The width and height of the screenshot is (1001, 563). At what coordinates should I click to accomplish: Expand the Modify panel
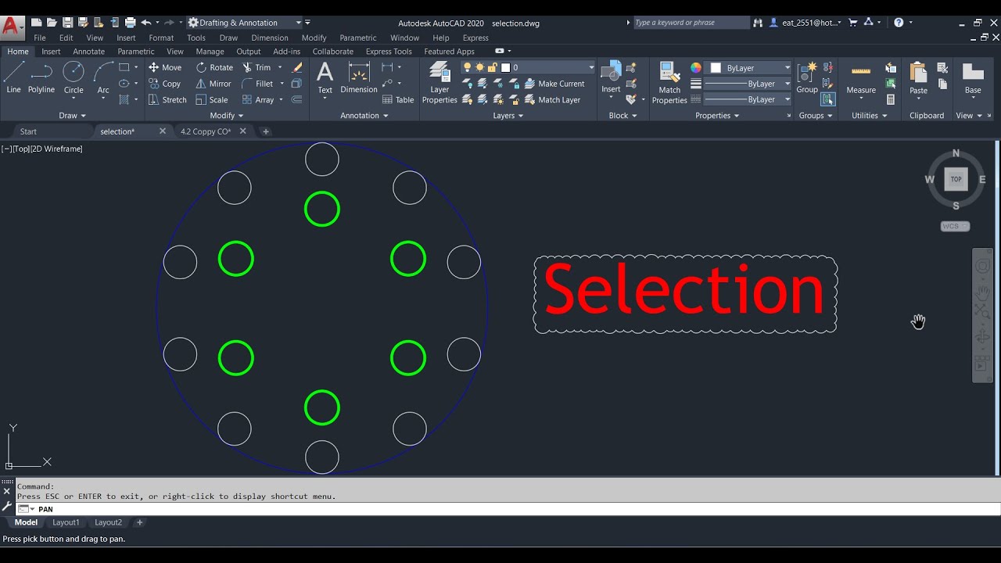(227, 116)
